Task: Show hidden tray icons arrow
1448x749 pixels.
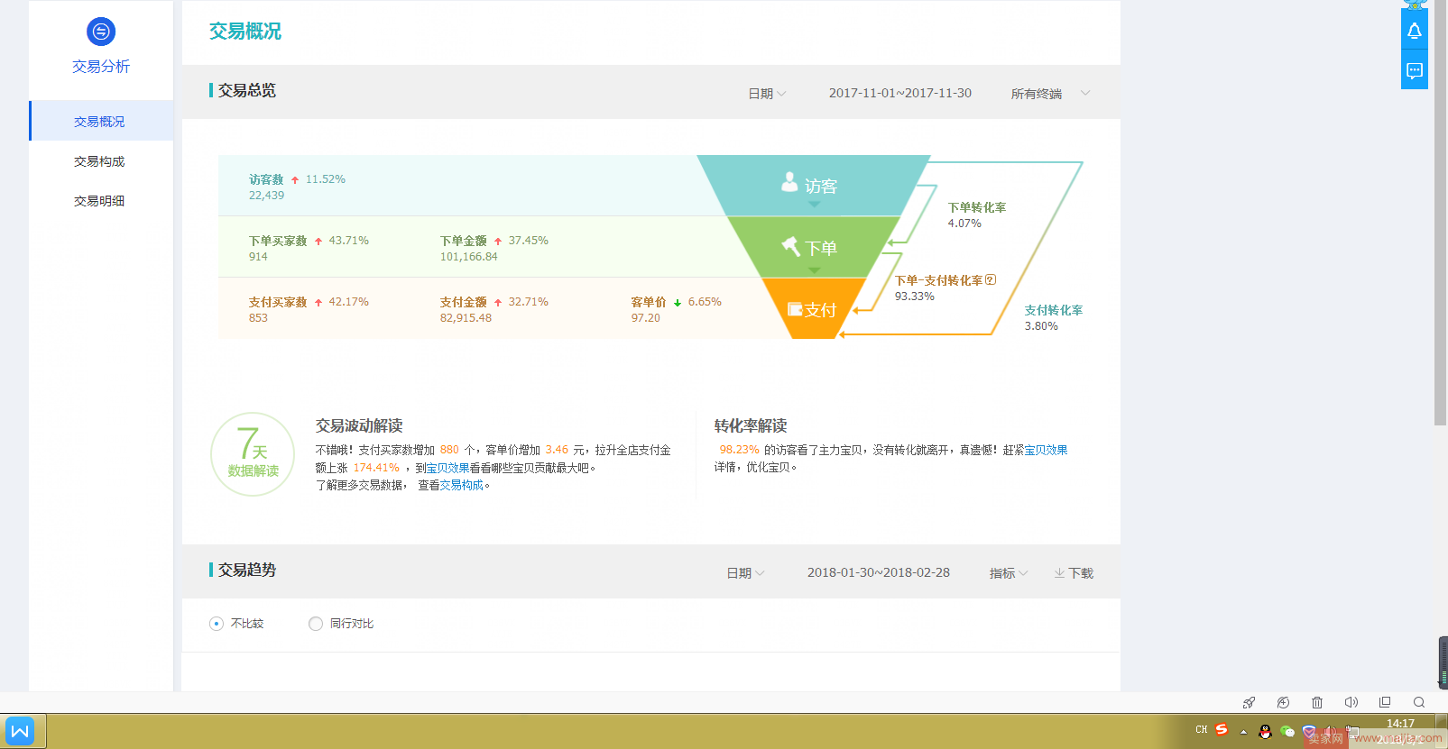Action: pos(1243,732)
